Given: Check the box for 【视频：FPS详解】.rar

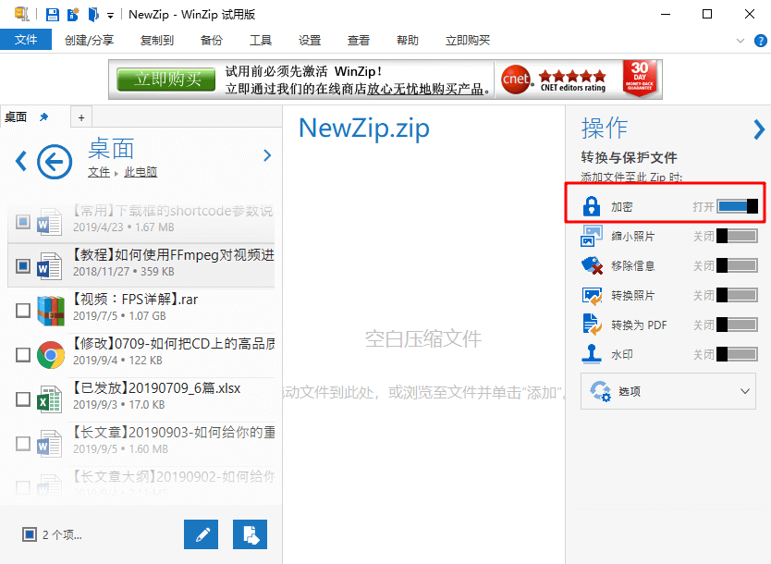Looking at the screenshot, I should 22,311.
